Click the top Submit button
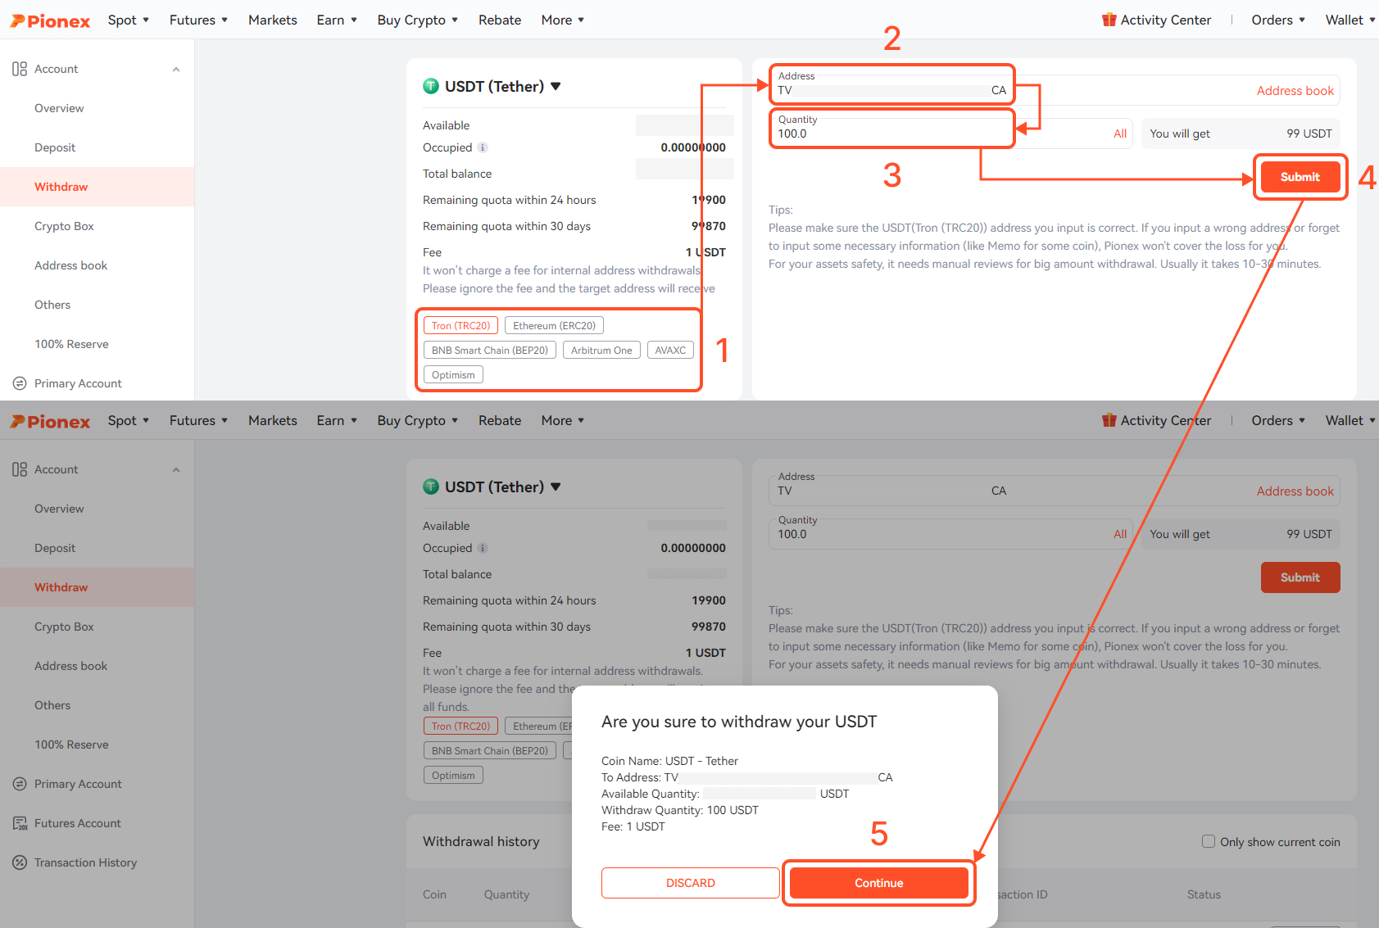The image size is (1379, 928). tap(1300, 177)
